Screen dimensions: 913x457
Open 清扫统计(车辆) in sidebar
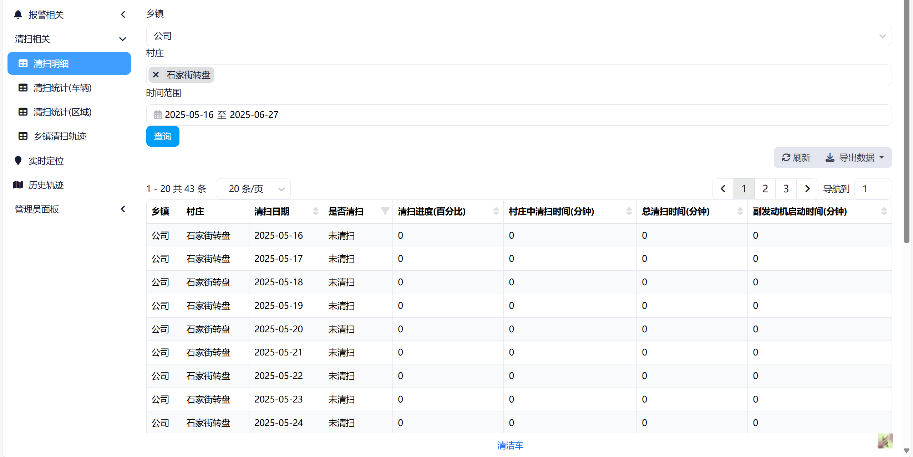pyautogui.click(x=62, y=88)
